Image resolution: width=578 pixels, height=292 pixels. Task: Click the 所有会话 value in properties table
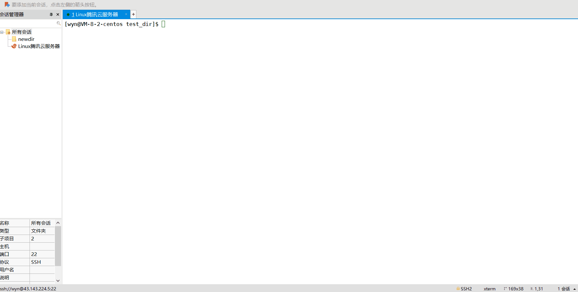41,223
